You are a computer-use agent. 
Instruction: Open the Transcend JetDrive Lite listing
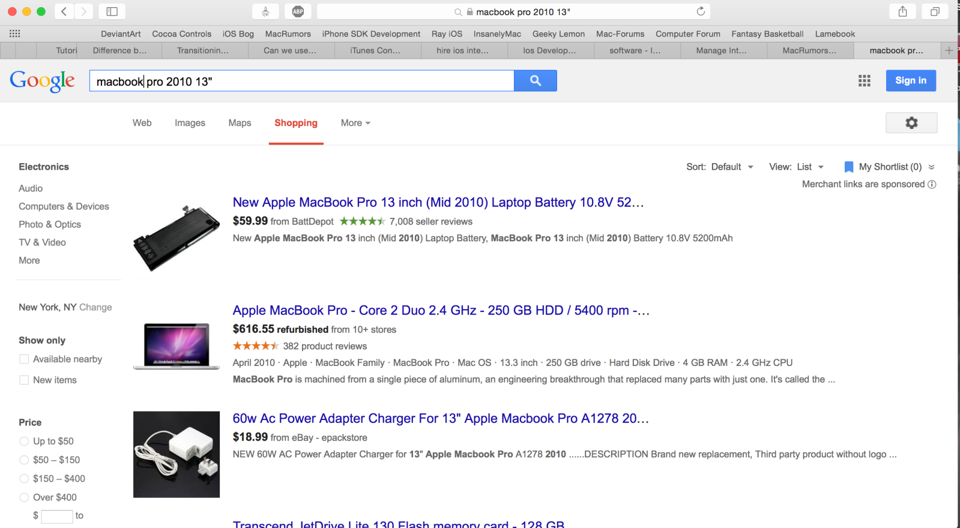coord(399,524)
